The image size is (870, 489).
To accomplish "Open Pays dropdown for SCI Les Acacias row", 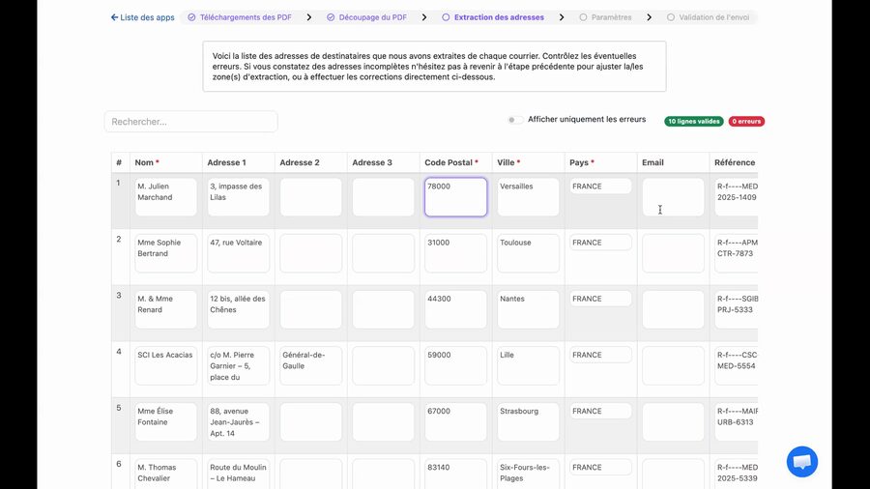I will click(600, 355).
